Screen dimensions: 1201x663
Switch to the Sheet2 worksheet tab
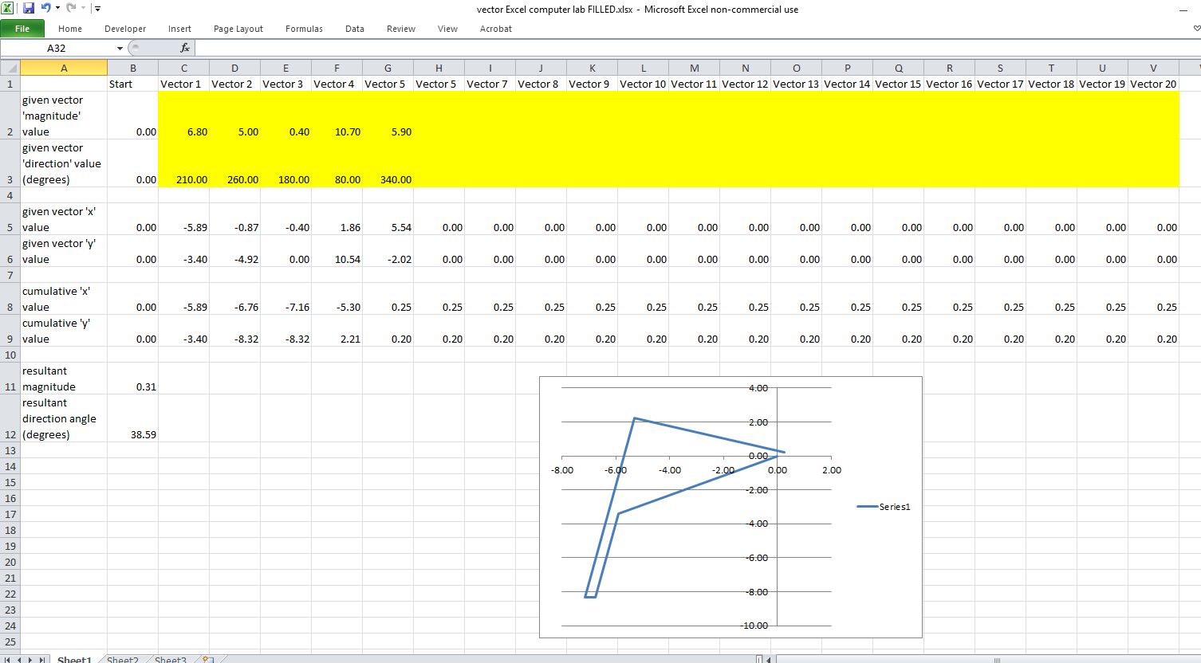pyautogui.click(x=123, y=659)
